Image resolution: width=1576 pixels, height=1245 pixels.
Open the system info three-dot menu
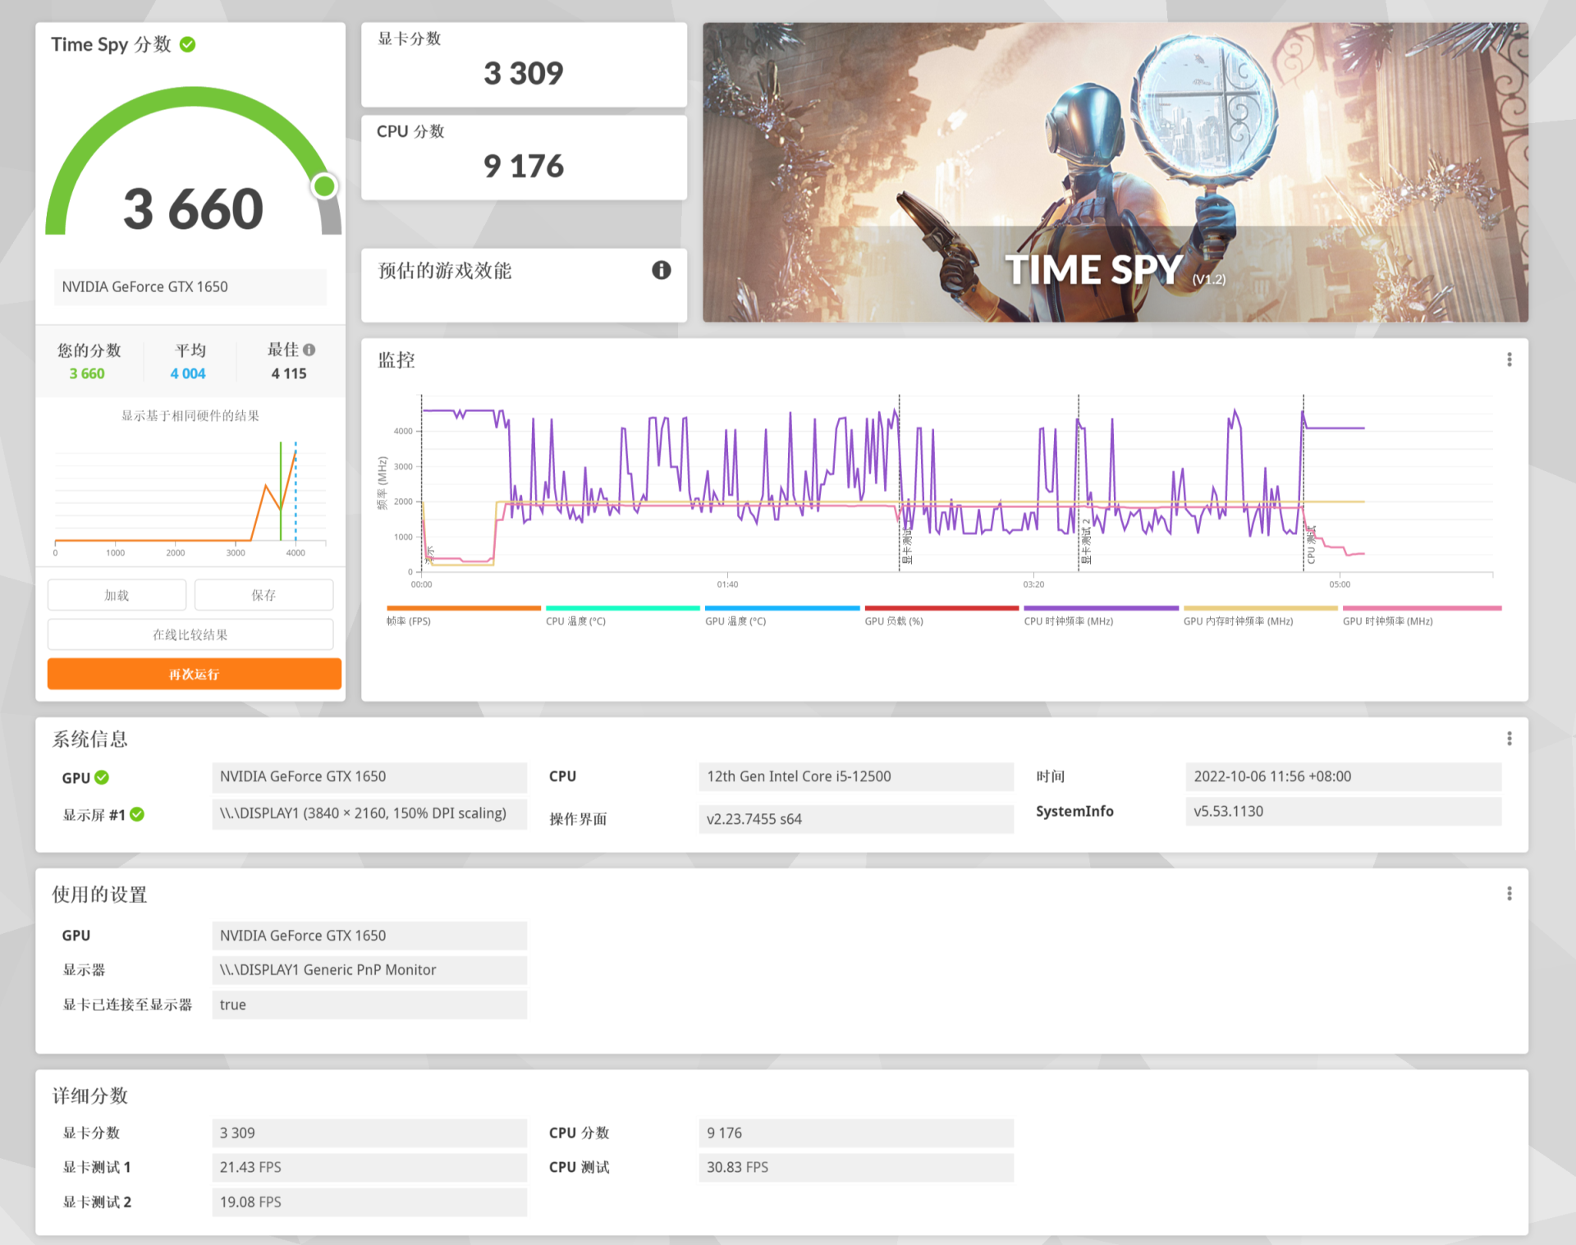1509,739
